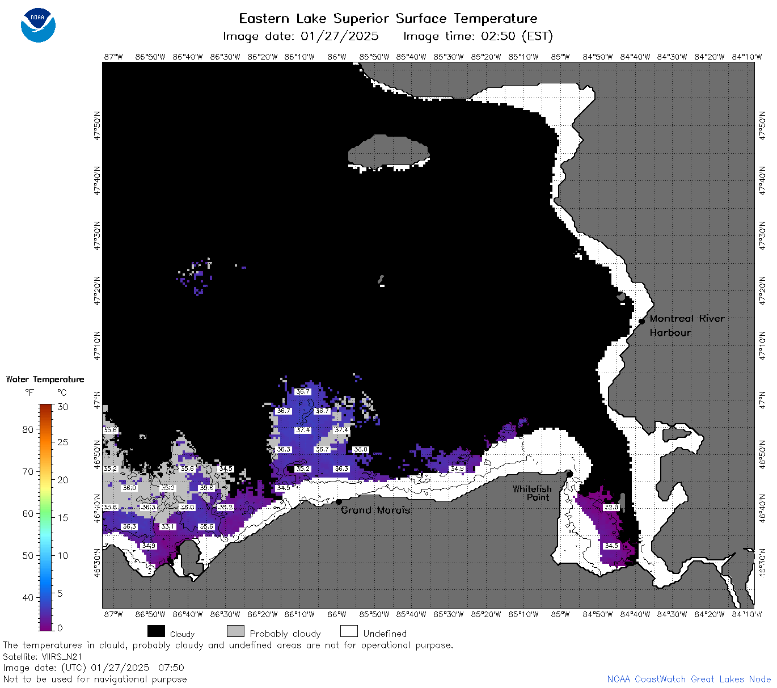The width and height of the screenshot is (777, 688).
Task: Select the black Cloudy legend swatch
Action: click(x=156, y=631)
